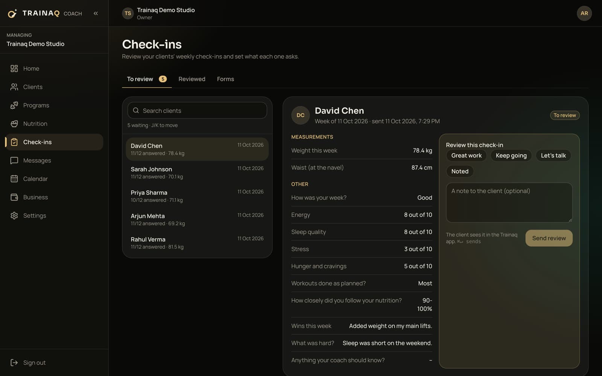Select David Chen's check-in row
Image resolution: width=602 pixels, height=376 pixels.
click(x=197, y=149)
